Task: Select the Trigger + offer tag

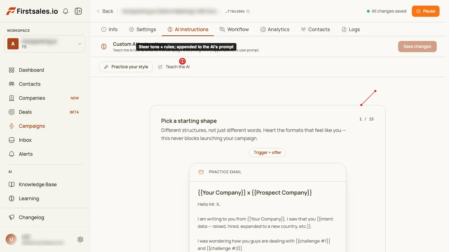Action: [267, 153]
